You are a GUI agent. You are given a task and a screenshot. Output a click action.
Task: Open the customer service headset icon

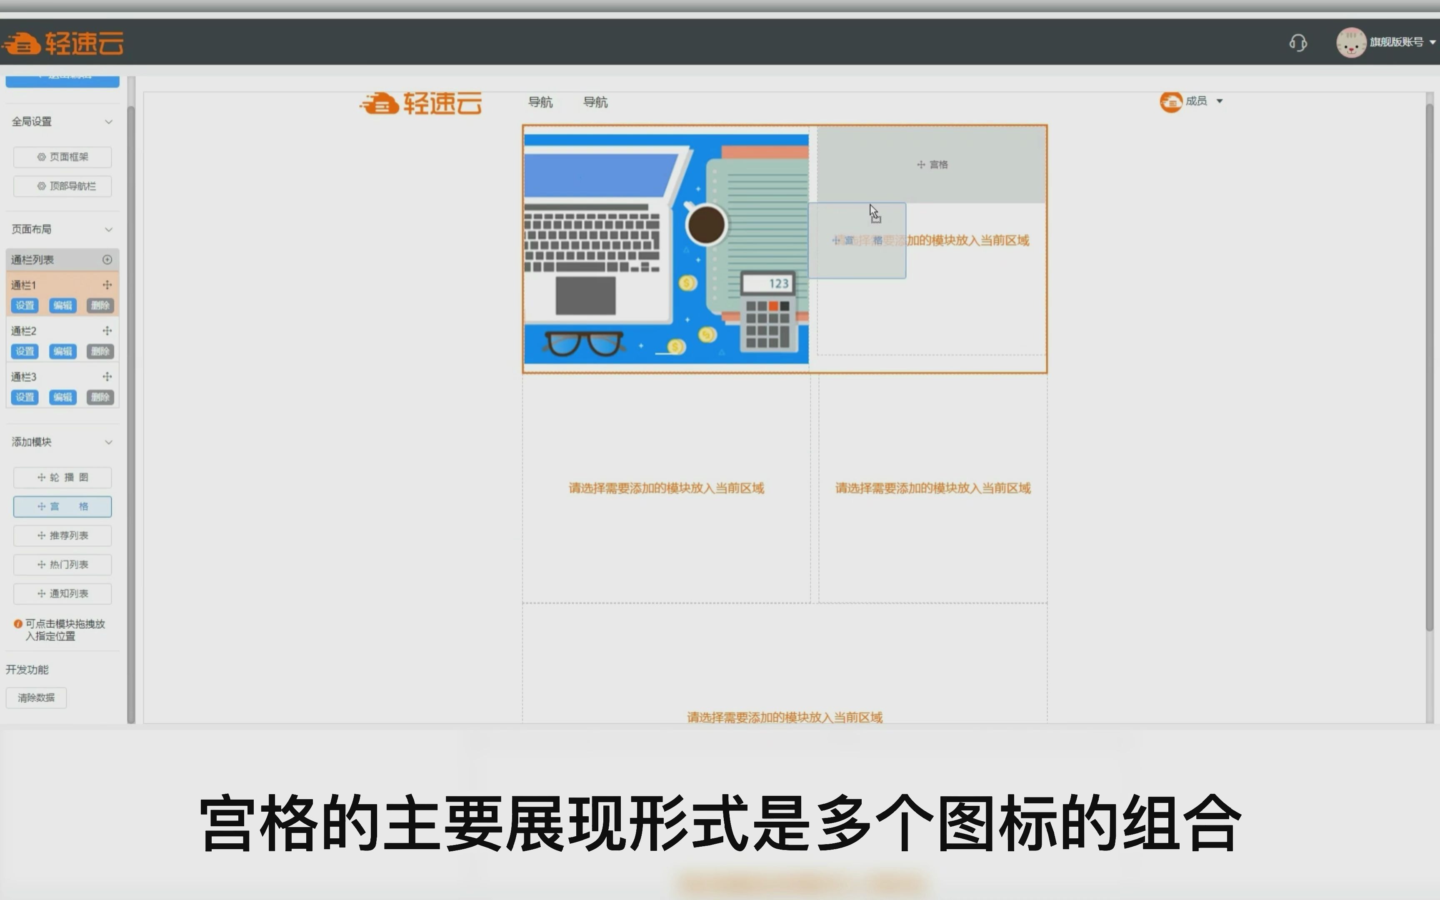point(1298,43)
